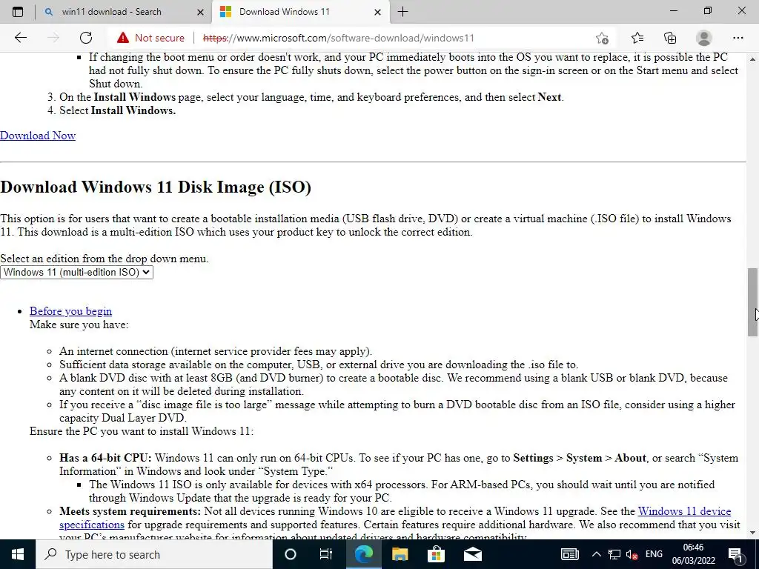Click the Make sure you have text
The height and width of the screenshot is (569, 759).
pyautogui.click(x=79, y=325)
